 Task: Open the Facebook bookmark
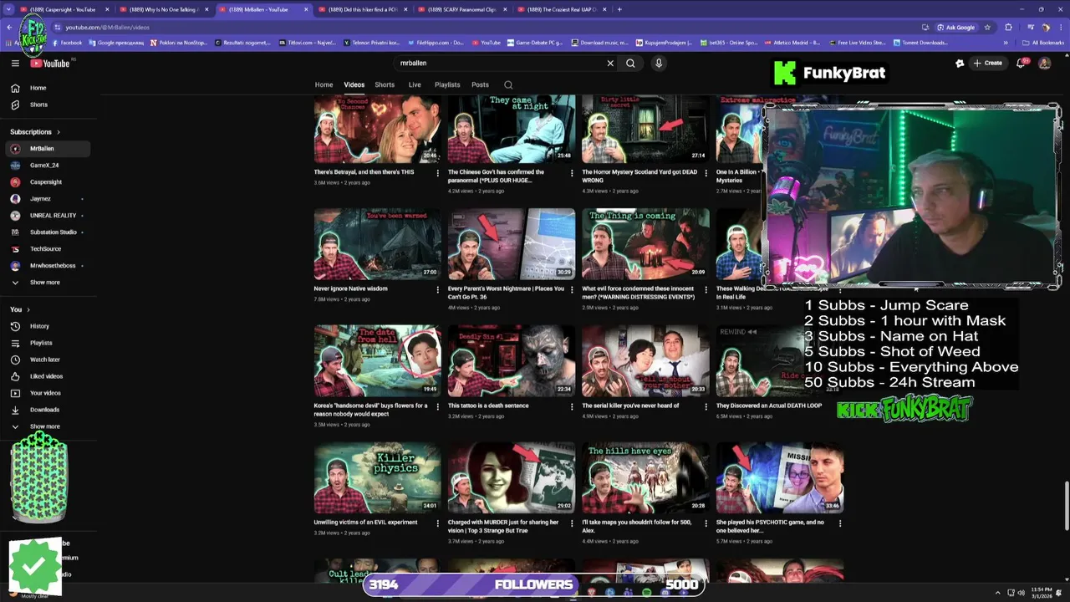tap(67, 43)
